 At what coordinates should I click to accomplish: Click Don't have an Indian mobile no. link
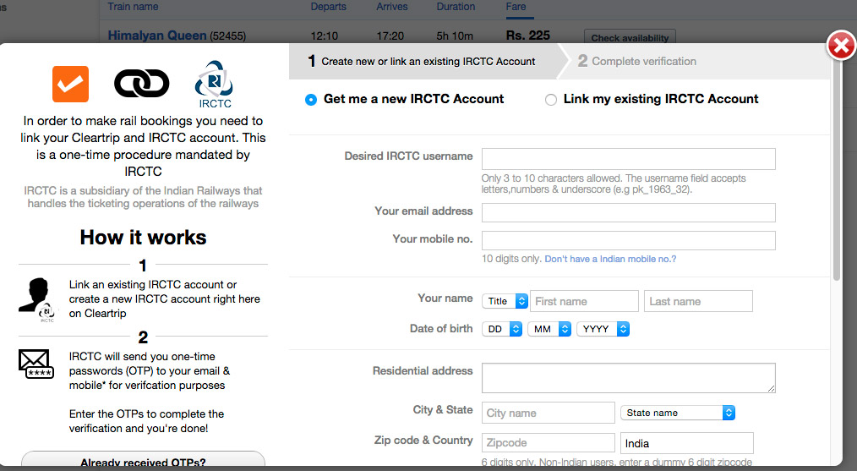(x=610, y=259)
